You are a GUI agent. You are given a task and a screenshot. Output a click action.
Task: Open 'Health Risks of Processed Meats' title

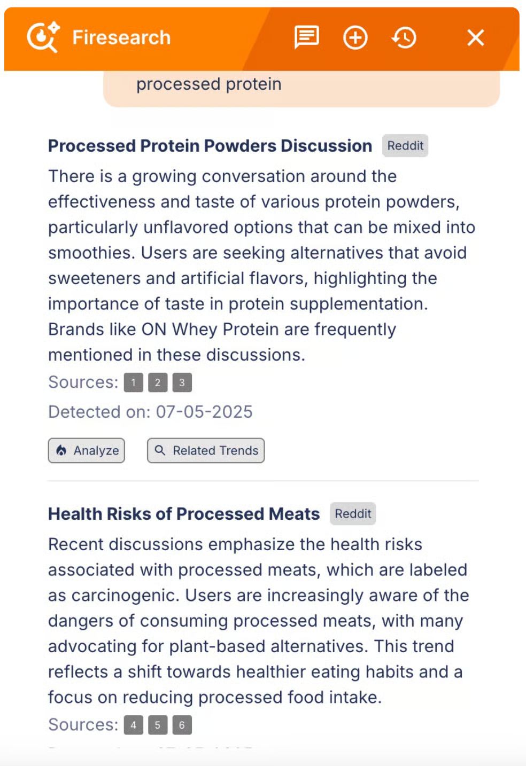tap(184, 514)
